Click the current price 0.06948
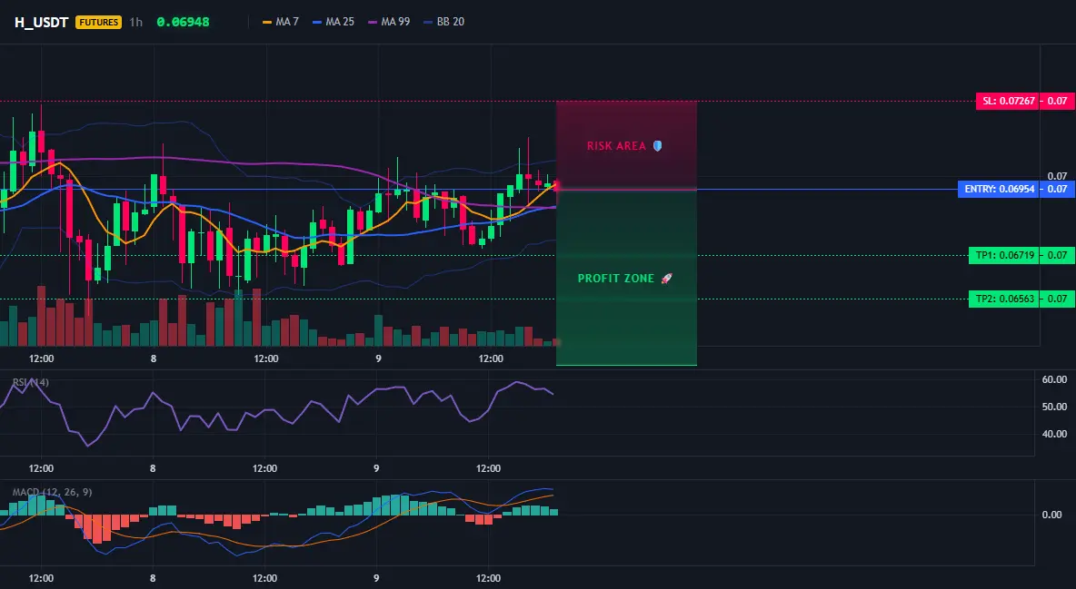The height and width of the screenshot is (589, 1076). tap(183, 22)
